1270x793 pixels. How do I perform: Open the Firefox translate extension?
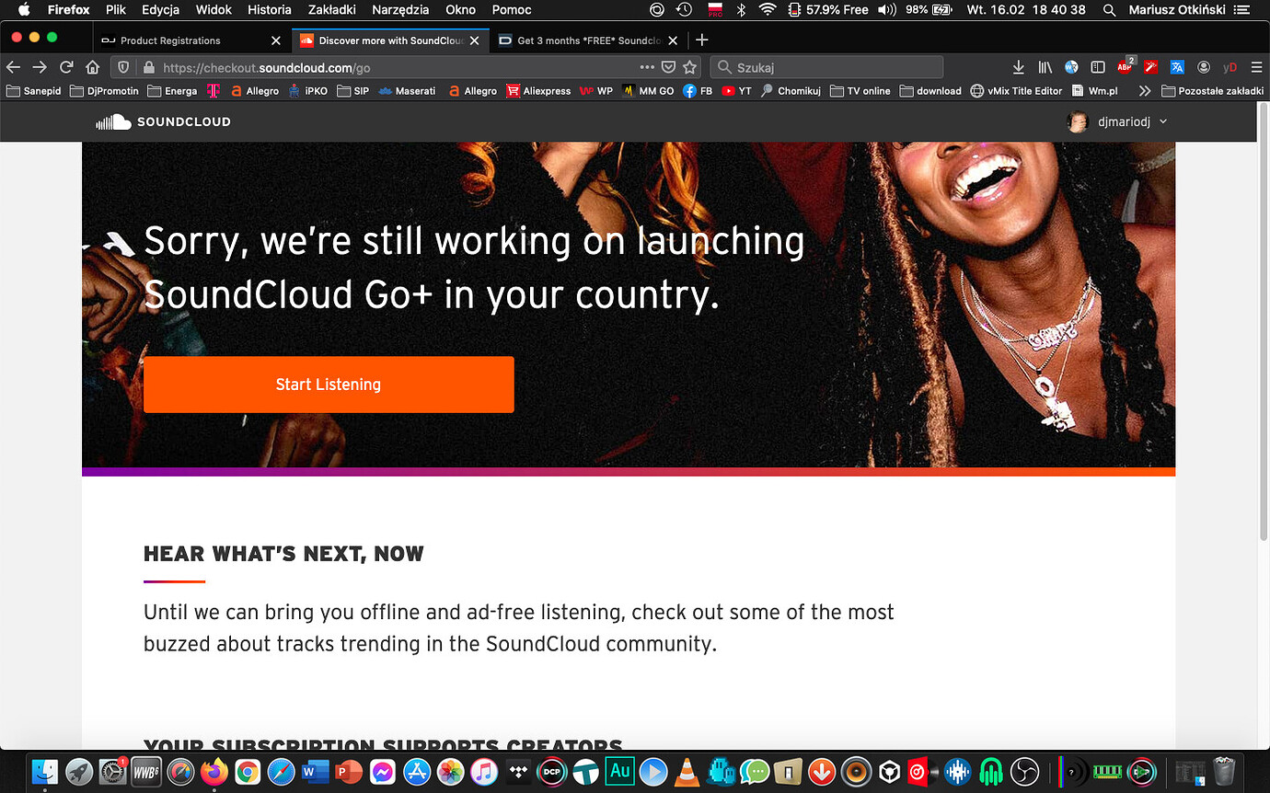pos(1177,67)
